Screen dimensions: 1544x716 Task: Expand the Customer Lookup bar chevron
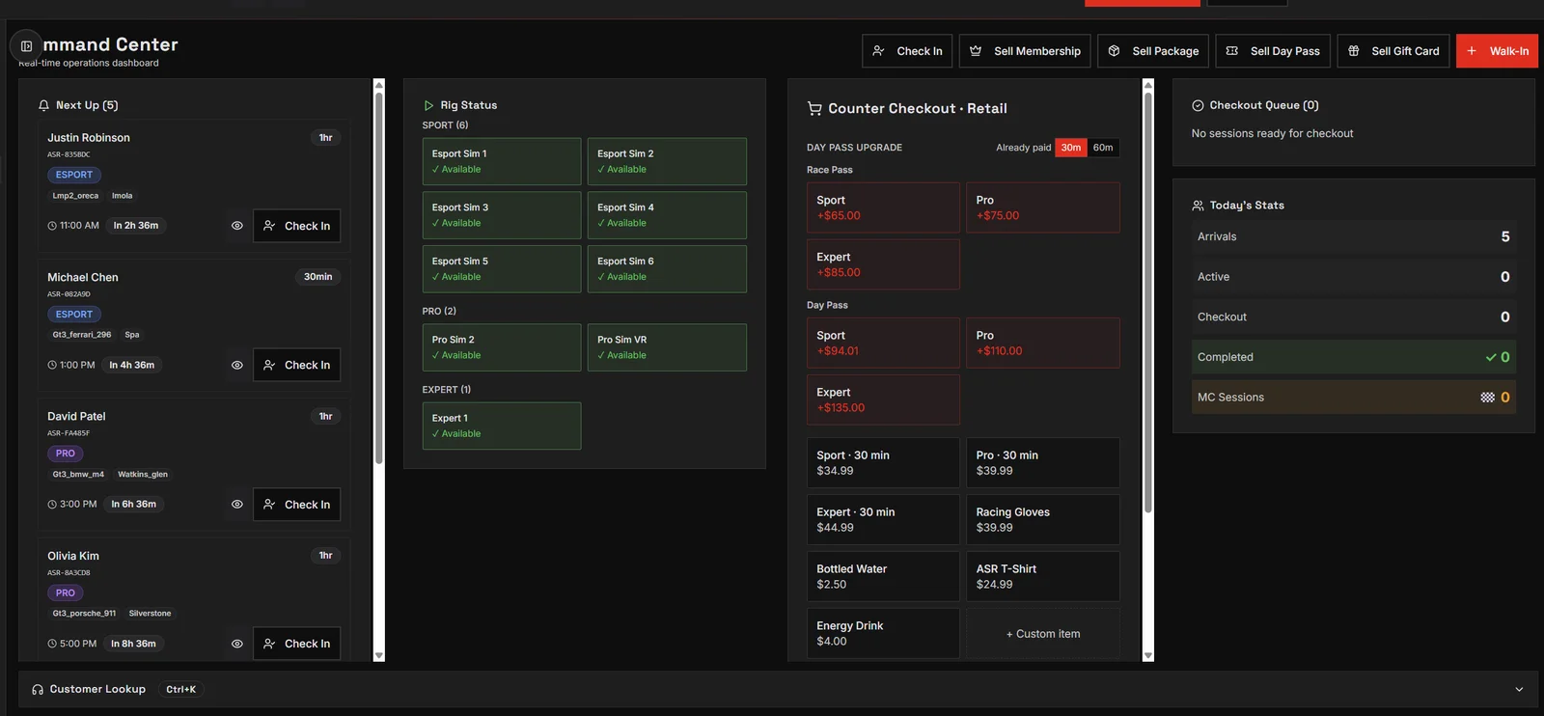(x=1519, y=690)
